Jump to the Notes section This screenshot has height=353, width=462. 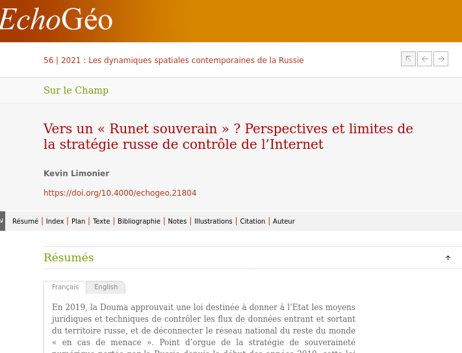(x=177, y=222)
